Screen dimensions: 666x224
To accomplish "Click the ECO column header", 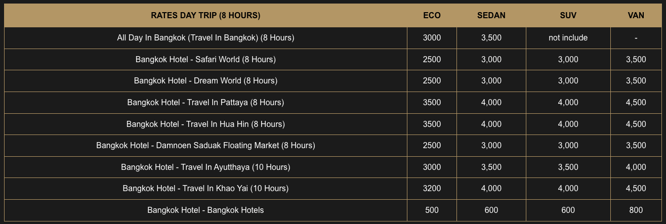I will pyautogui.click(x=432, y=15).
